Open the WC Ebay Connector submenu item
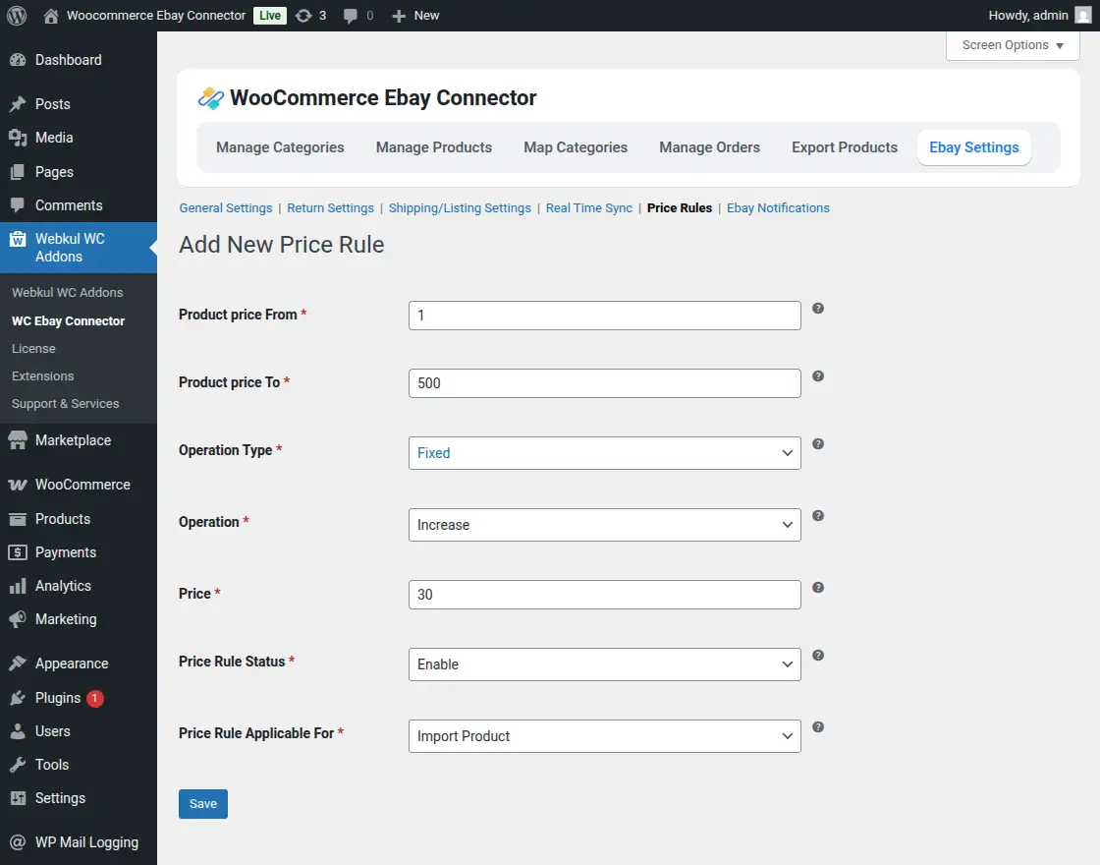 pyautogui.click(x=68, y=320)
